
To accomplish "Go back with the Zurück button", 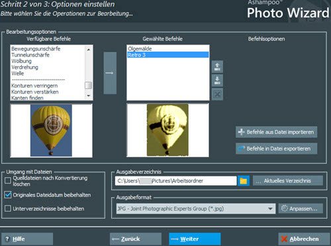I will point(136,239).
